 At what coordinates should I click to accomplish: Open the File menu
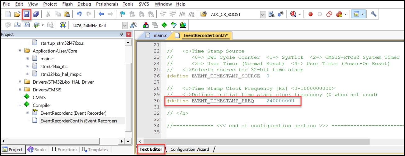[x=6, y=4]
